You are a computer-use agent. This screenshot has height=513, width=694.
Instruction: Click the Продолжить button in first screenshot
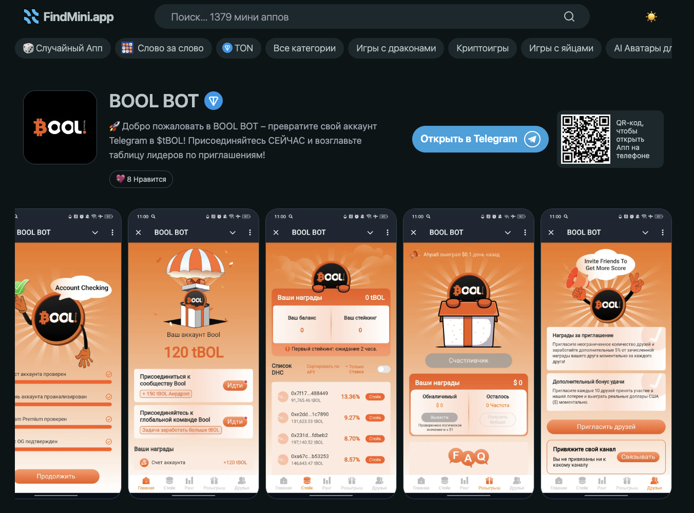click(56, 476)
